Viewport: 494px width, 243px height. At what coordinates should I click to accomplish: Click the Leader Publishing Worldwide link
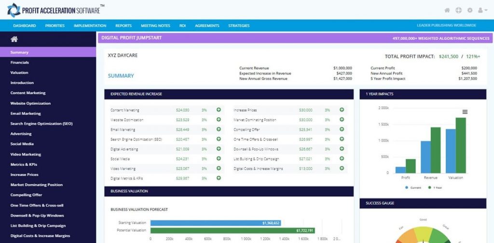tap(446, 26)
